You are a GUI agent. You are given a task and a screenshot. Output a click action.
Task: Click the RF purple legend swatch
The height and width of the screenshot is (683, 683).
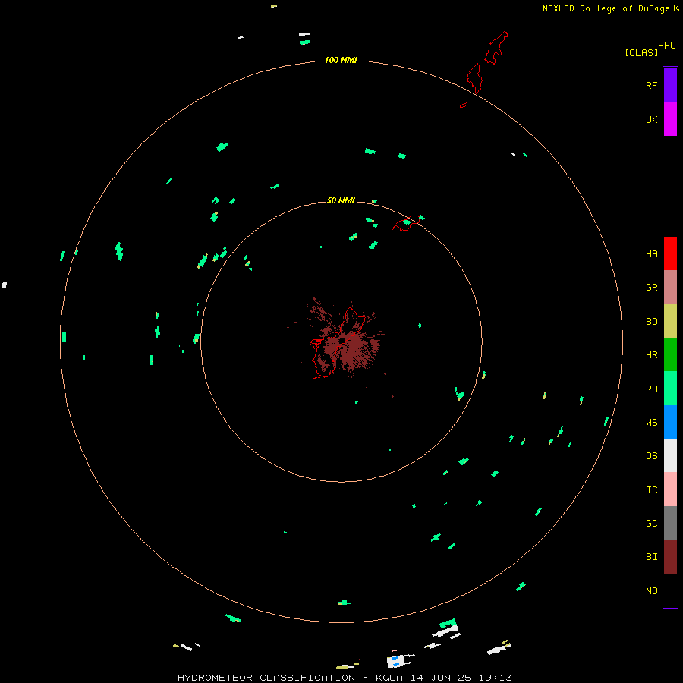(x=670, y=84)
